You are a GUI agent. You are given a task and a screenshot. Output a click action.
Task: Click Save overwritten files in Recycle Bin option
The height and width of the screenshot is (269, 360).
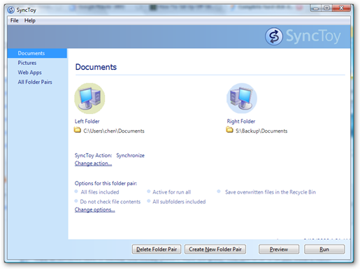coord(271,192)
